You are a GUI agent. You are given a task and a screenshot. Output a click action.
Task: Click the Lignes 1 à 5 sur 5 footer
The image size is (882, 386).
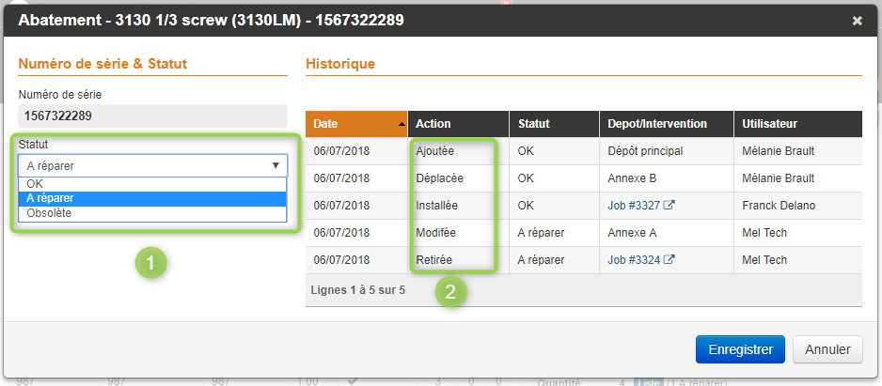tap(357, 290)
